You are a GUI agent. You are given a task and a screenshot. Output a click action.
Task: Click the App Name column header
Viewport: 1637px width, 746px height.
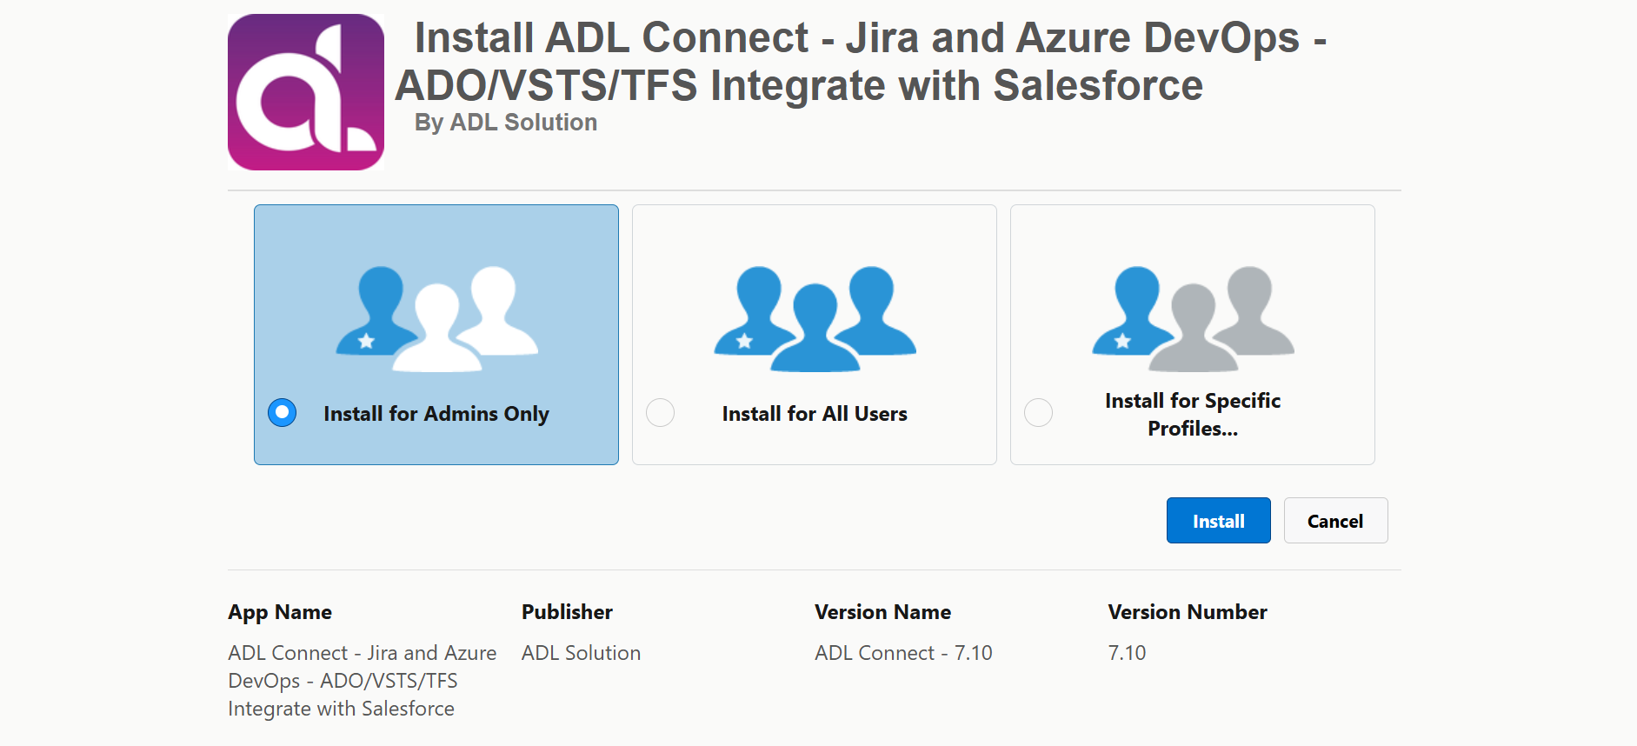(x=280, y=612)
